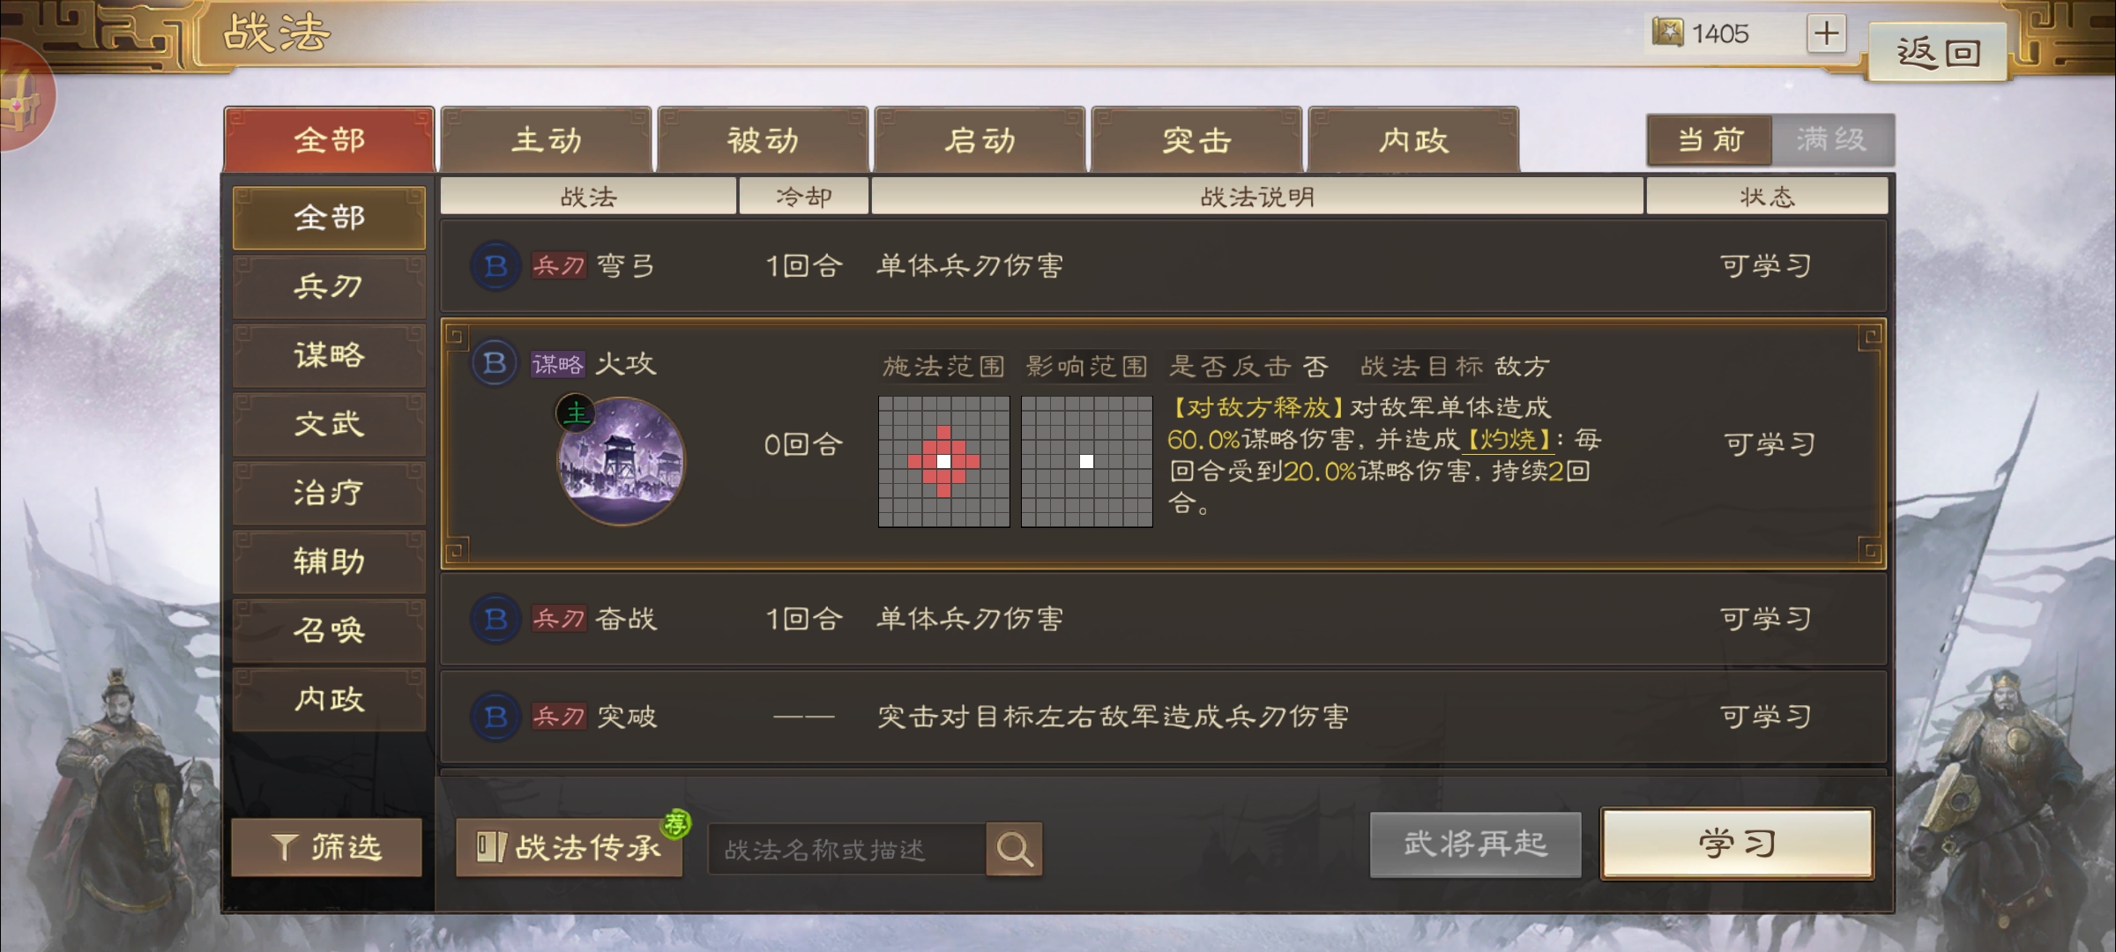Select 谋略 category in sidebar
The width and height of the screenshot is (2116, 952).
pos(329,354)
